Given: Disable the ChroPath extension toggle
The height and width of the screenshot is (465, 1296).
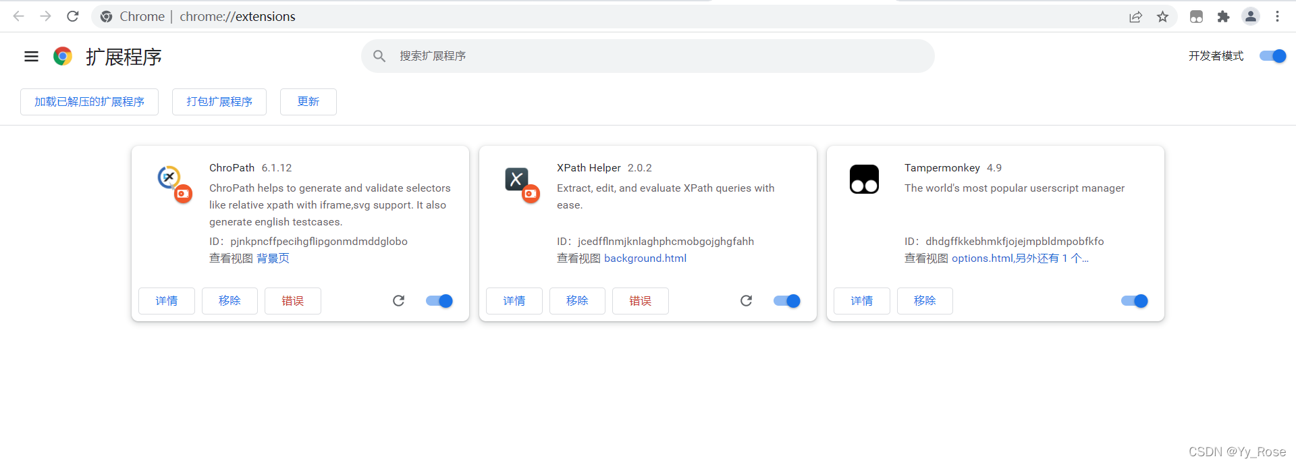Looking at the screenshot, I should [x=439, y=301].
